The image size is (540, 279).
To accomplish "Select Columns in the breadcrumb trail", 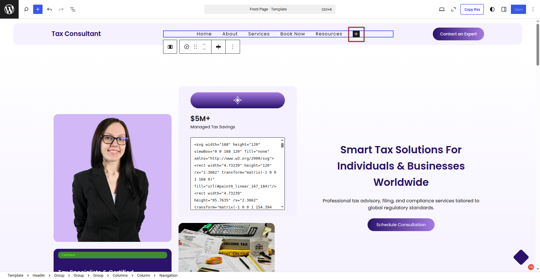I will [x=120, y=276].
